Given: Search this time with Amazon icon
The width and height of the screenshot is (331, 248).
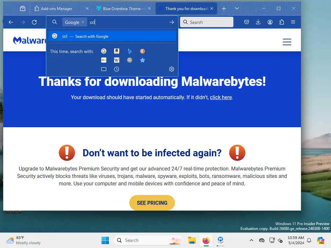Looking at the screenshot, I should pos(116,51).
